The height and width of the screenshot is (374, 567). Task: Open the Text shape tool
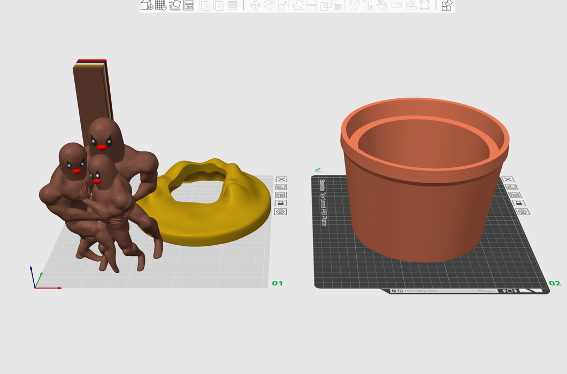tap(368, 5)
